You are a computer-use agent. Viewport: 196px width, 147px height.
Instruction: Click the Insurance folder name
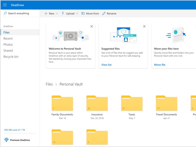tap(97, 114)
